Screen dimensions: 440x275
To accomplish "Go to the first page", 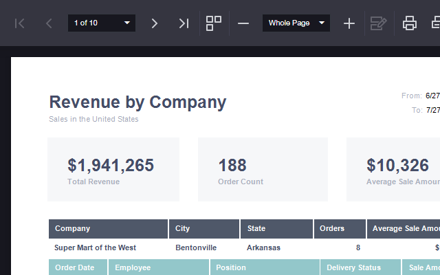I will click(20, 23).
